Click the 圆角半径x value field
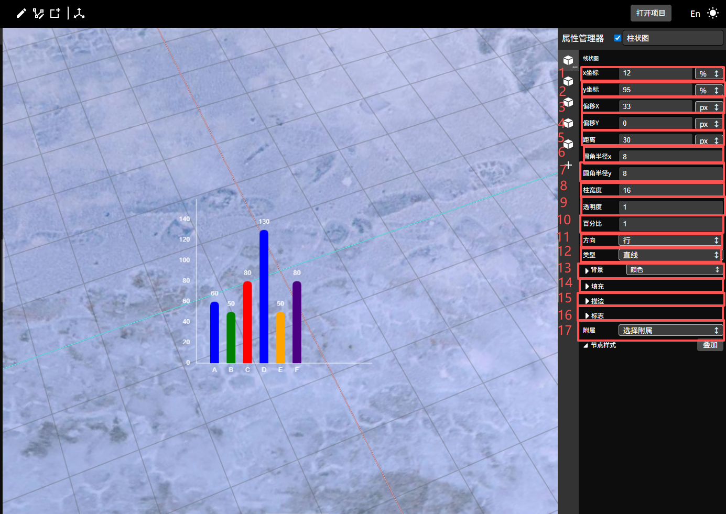 (x=670, y=157)
